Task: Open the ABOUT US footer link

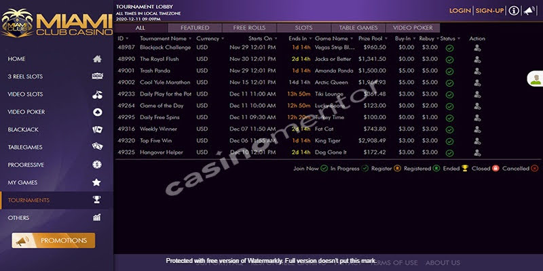Action: click(x=443, y=263)
